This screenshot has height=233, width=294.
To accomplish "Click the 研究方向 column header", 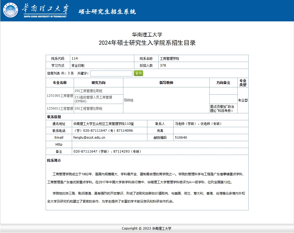I will coord(98,83).
